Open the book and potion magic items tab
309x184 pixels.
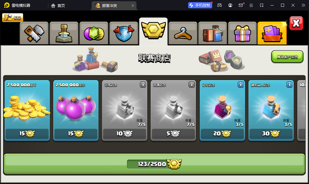tap(213, 33)
